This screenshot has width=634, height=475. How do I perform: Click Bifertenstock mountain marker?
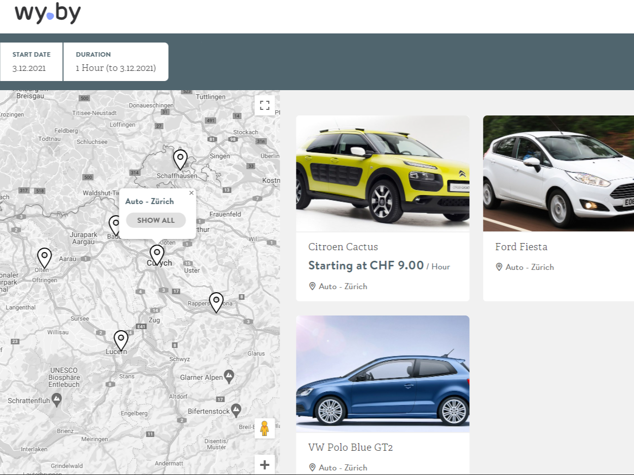pyautogui.click(x=236, y=409)
